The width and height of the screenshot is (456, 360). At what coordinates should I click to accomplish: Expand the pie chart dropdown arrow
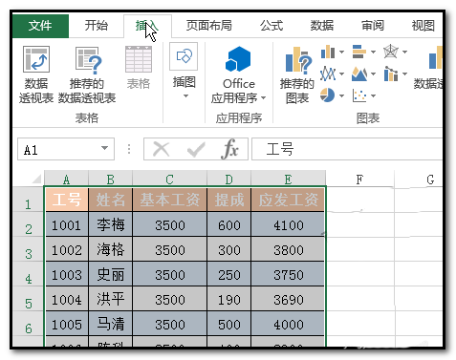tap(341, 95)
